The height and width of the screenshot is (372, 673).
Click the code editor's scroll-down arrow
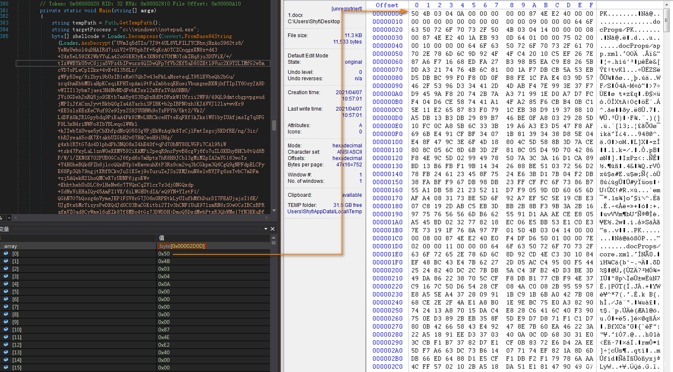274,210
